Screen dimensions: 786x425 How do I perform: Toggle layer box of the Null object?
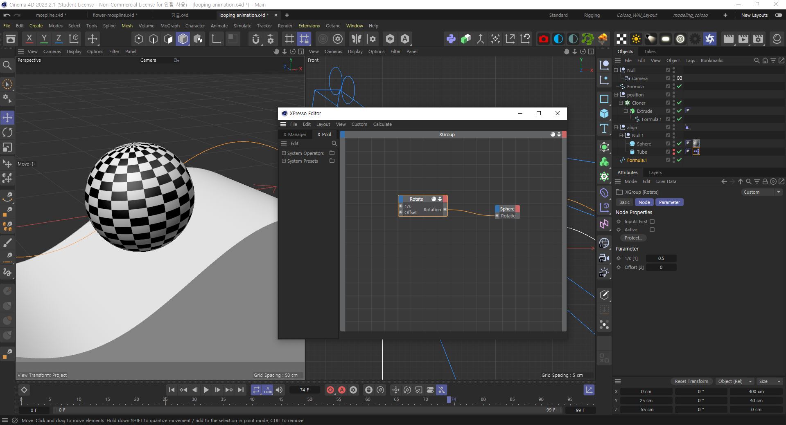668,70
